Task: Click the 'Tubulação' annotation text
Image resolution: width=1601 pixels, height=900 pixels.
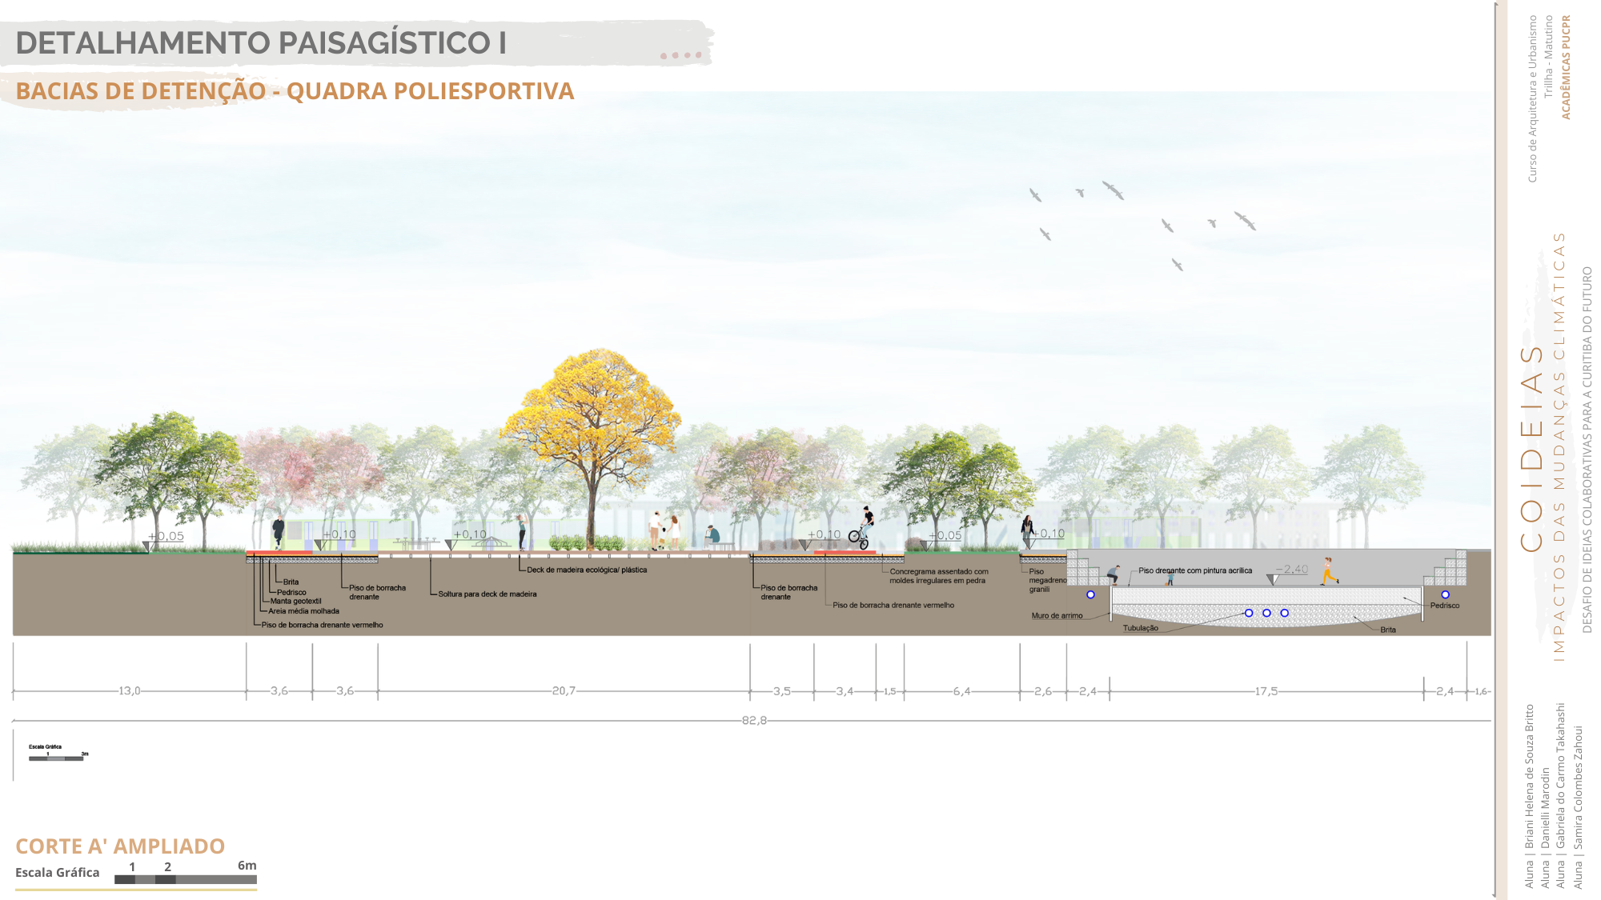Action: tap(1140, 628)
